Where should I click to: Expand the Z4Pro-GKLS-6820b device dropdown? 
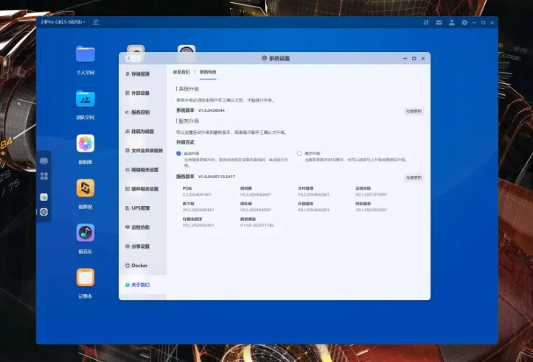coord(63,22)
